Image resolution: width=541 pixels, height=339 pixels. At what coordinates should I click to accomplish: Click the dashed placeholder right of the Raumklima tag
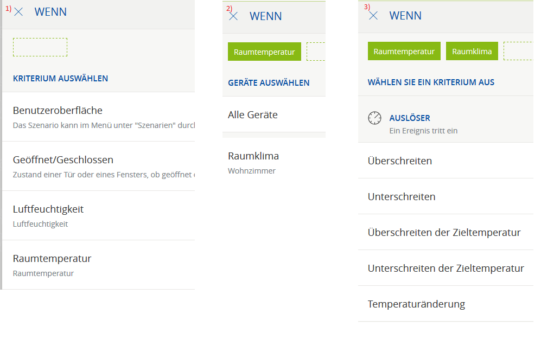[x=518, y=52]
